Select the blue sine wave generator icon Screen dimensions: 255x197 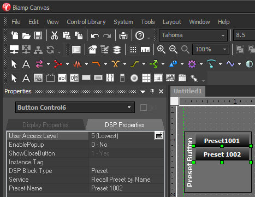(x=230, y=64)
